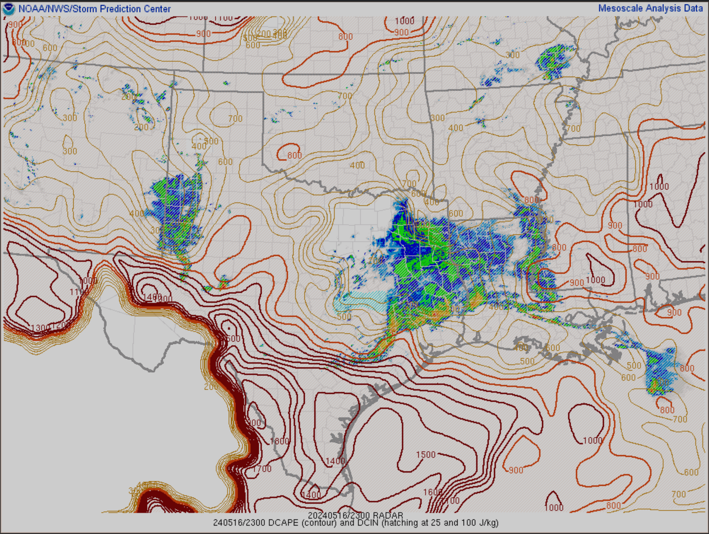Click the 1500 DCAPE contour label
This screenshot has width=709, height=534.
pyautogui.click(x=426, y=454)
